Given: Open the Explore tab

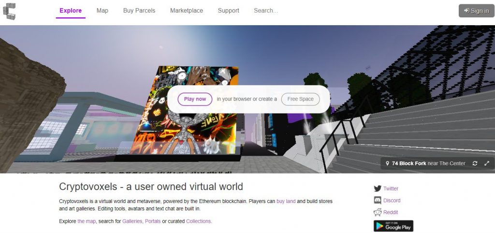Looking at the screenshot, I should [x=71, y=11].
